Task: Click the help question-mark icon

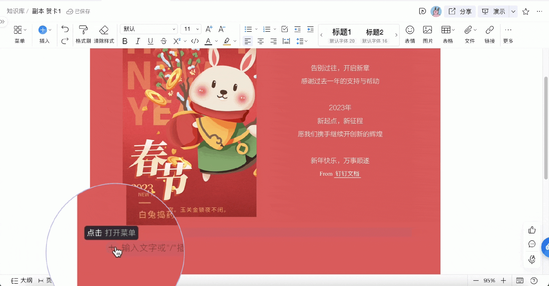Action: 534,281
